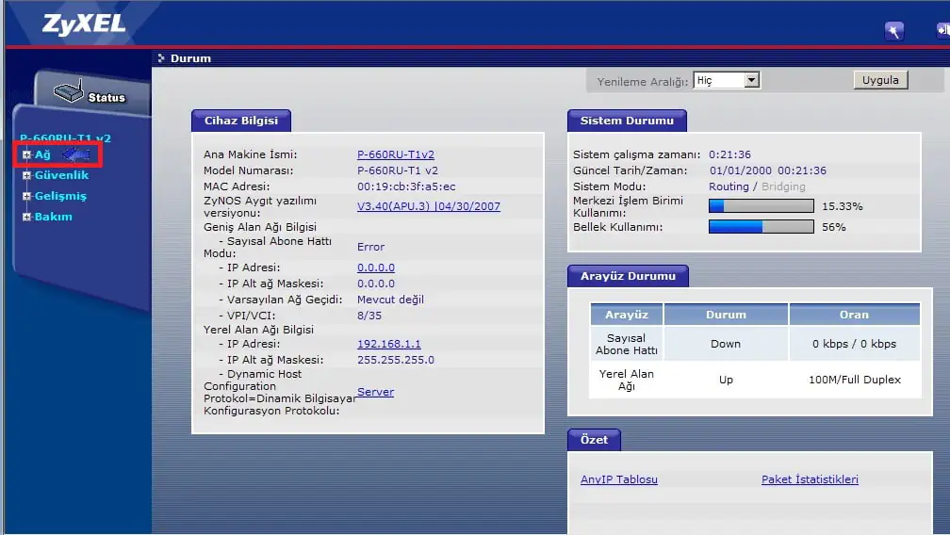Expand the Bakım menu section

point(27,217)
